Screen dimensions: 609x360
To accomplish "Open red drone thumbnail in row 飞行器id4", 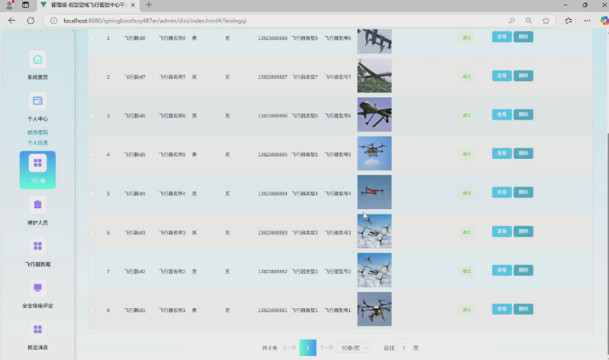I will pyautogui.click(x=374, y=192).
